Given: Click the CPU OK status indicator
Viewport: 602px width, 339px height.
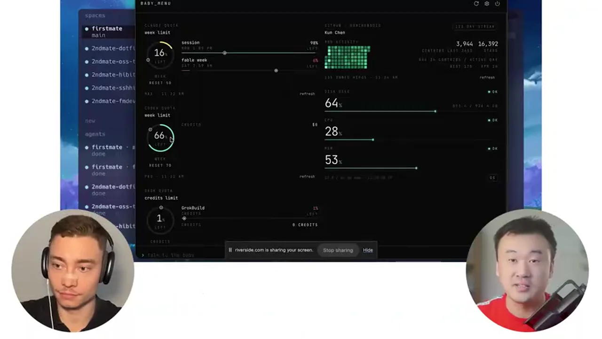Looking at the screenshot, I should pos(492,120).
